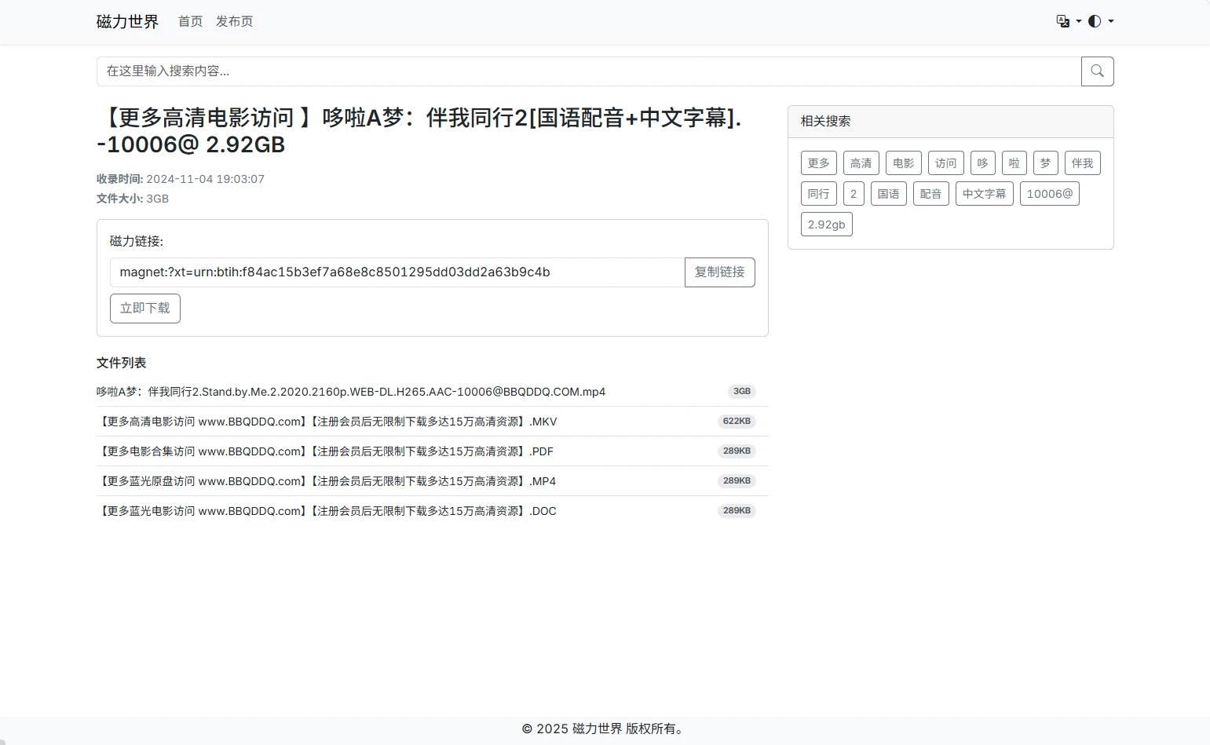The image size is (1210, 745).
Task: Select the magnet link text field
Action: (397, 272)
